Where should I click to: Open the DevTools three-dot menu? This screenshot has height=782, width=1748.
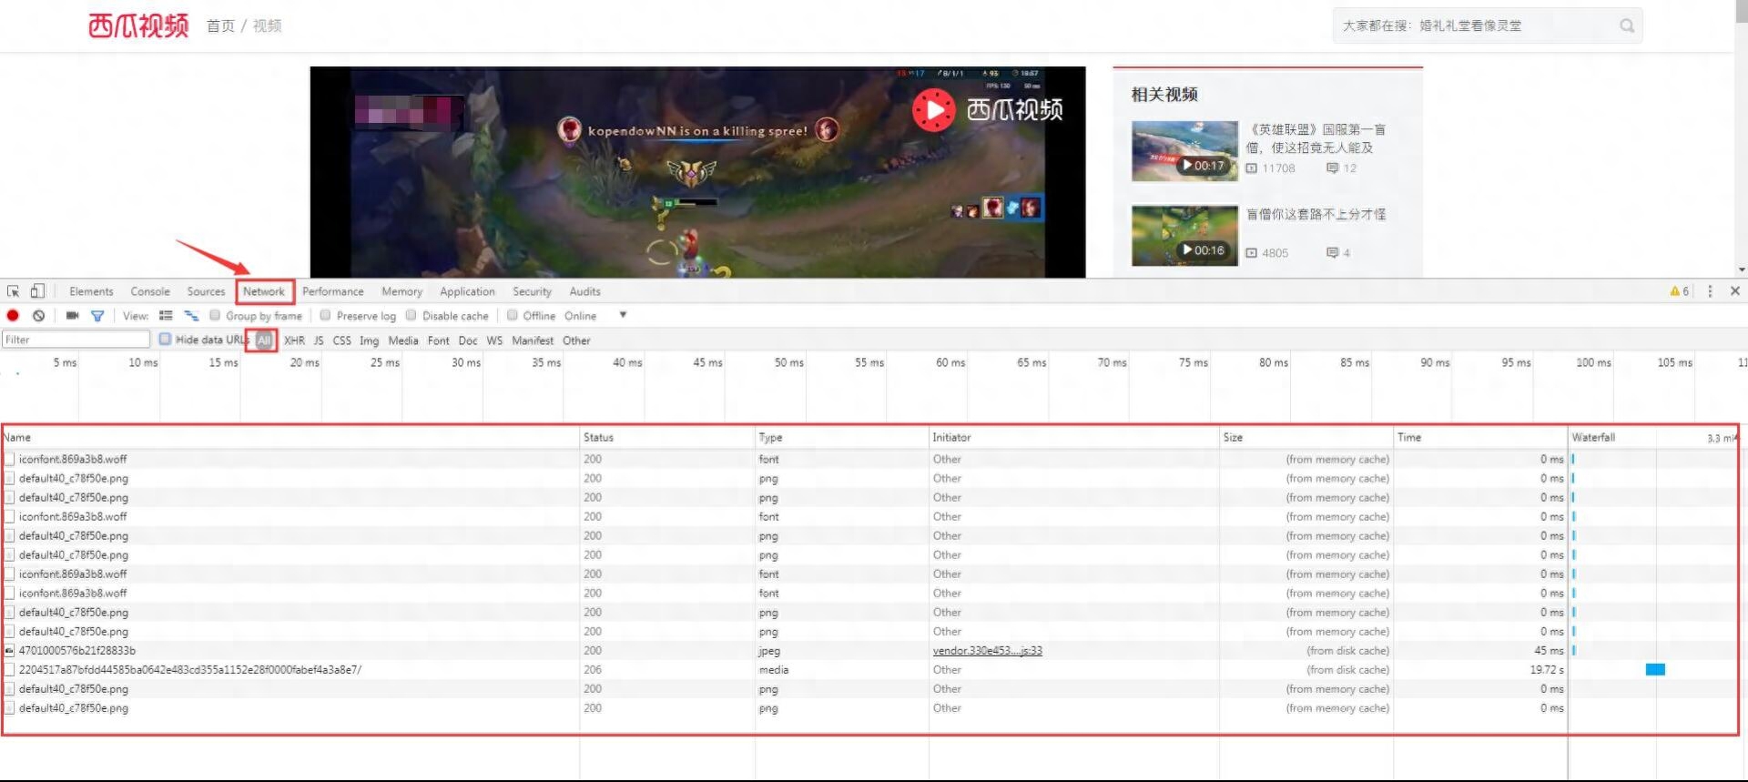tap(1710, 291)
